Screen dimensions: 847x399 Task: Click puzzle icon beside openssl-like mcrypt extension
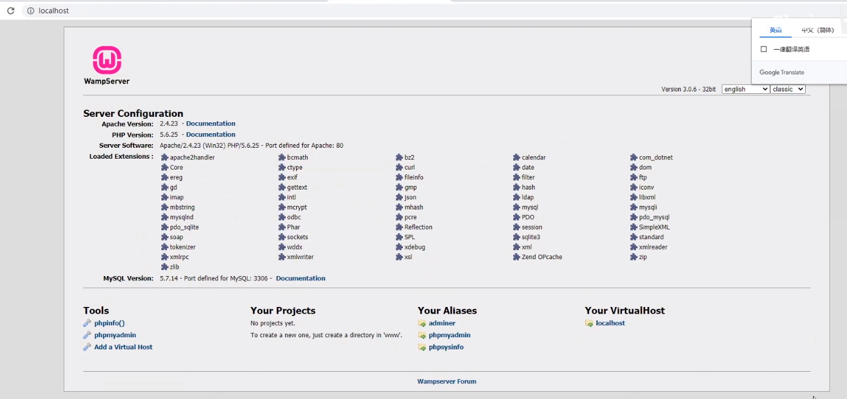click(x=282, y=208)
